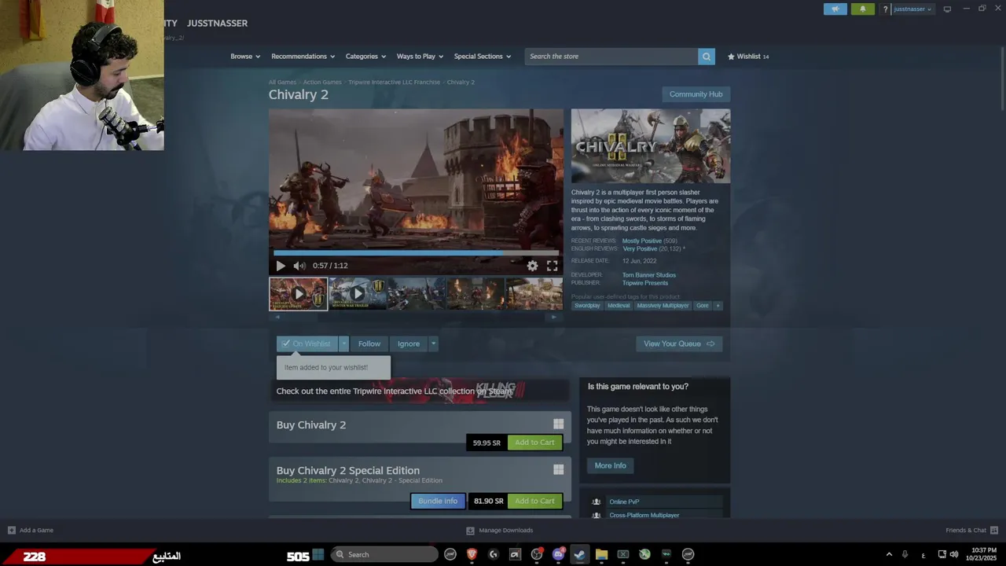
Task: Click the store search magnifier button
Action: (707, 57)
